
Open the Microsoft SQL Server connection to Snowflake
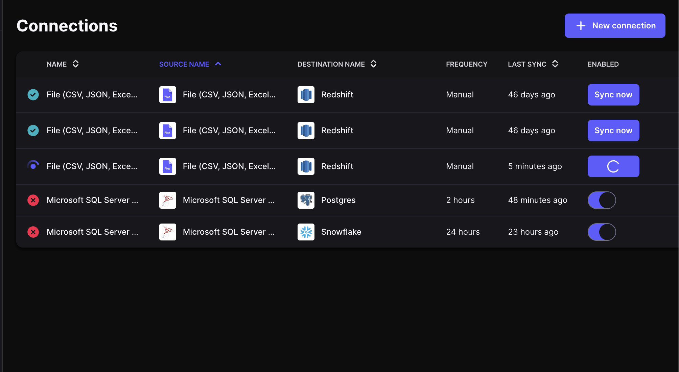[x=92, y=232]
